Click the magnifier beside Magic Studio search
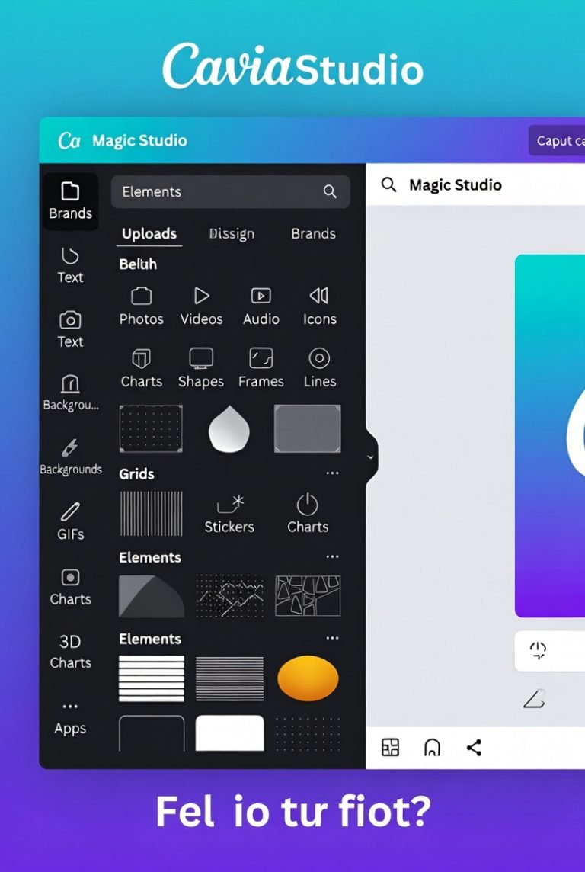585x872 pixels. pos(389,184)
